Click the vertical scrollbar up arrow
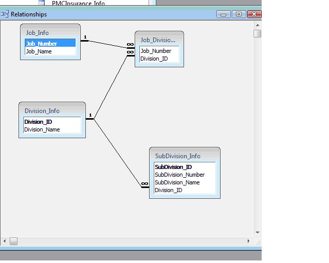Viewport: 329px width, 263px height. pyautogui.click(x=258, y=25)
